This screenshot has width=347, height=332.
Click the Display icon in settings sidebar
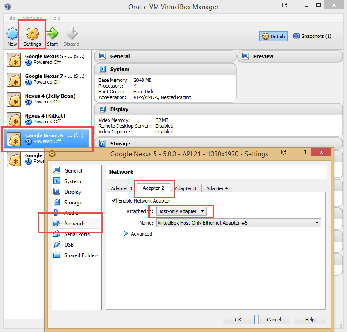click(57, 191)
